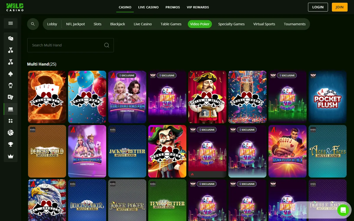Open the Deuces & Joker Multi-Hand tile
The image size is (354, 221).
coord(87,200)
